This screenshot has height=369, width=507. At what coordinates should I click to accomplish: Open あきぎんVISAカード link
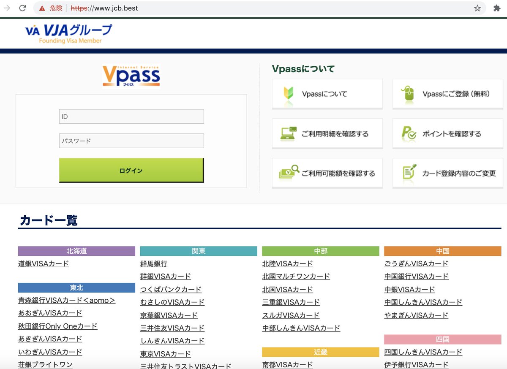(x=50, y=339)
